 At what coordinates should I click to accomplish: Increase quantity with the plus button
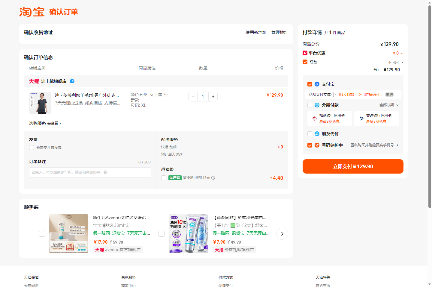[213, 97]
